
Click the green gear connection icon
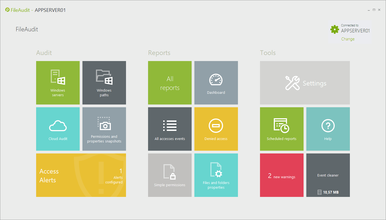click(335, 29)
